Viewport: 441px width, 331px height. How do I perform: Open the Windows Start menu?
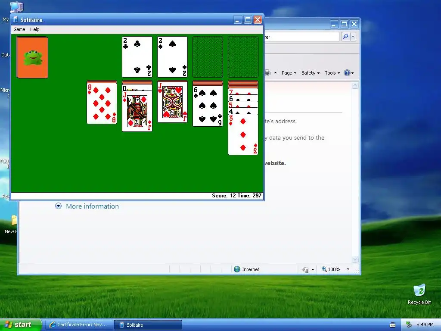pyautogui.click(x=21, y=325)
